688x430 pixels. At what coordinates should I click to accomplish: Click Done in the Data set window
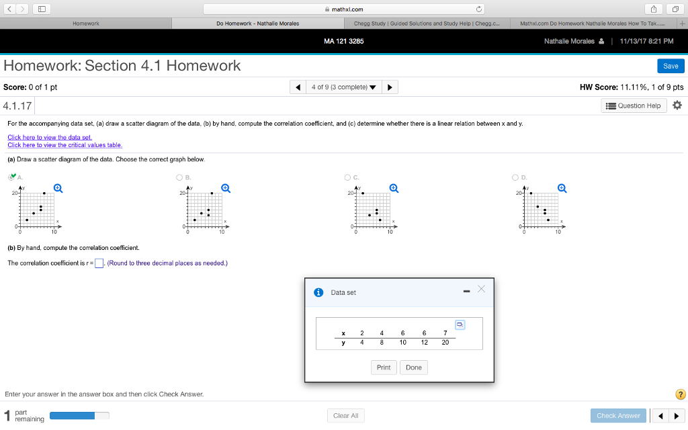point(413,367)
